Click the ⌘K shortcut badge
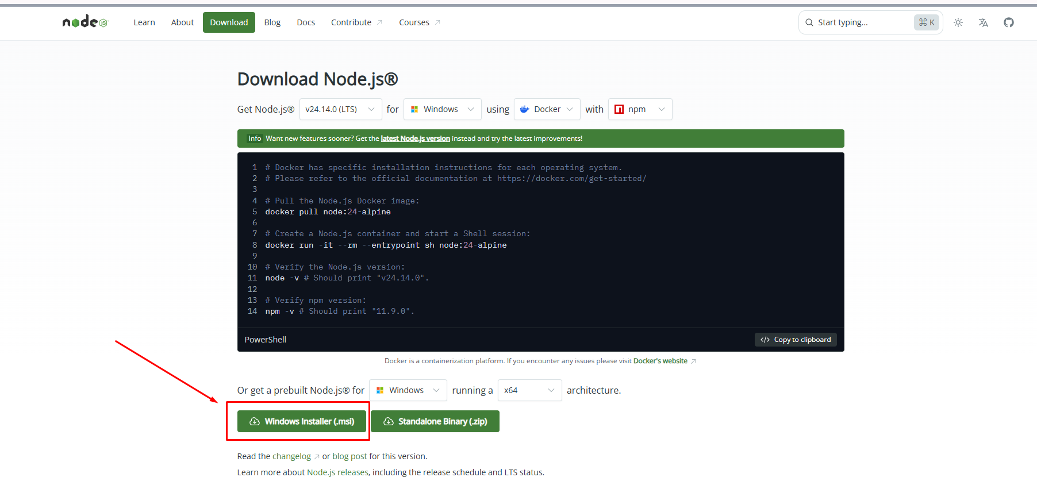This screenshot has width=1037, height=477. coord(927,22)
